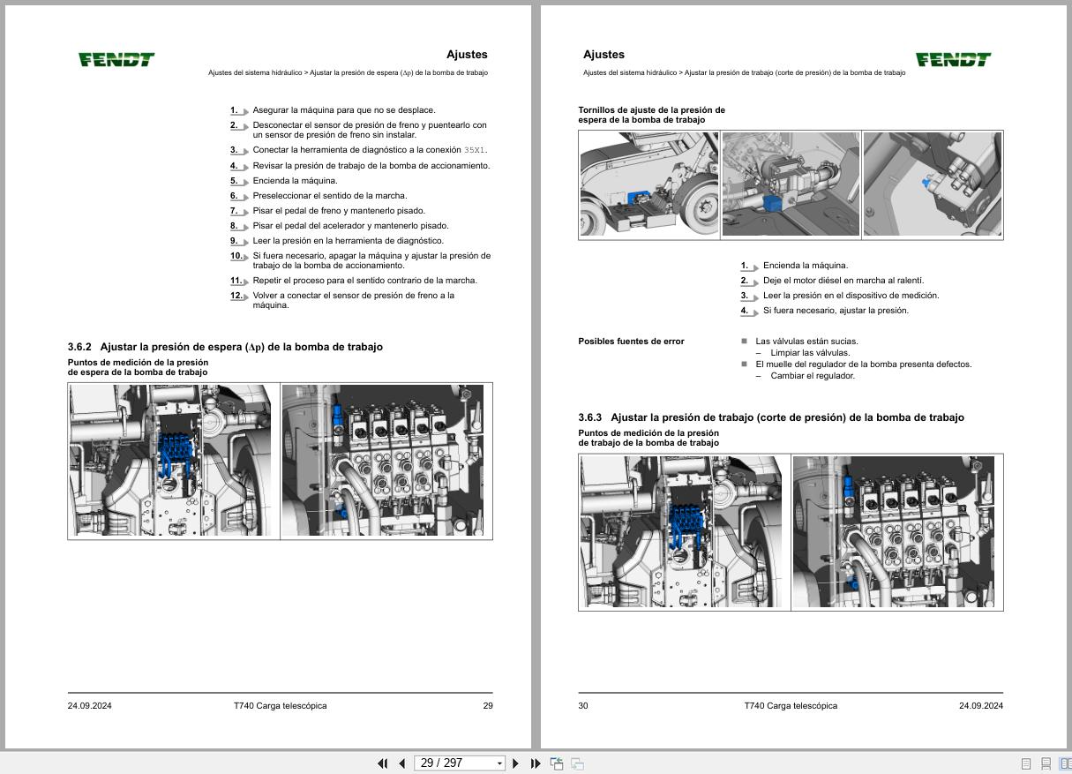Click the footer text T740 Carga telescópica
1072x774 pixels.
(x=280, y=705)
